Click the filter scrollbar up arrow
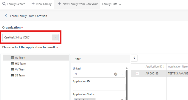 (x=127, y=68)
